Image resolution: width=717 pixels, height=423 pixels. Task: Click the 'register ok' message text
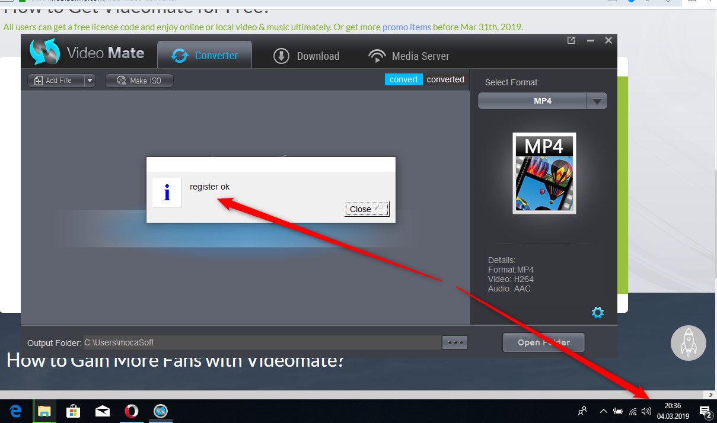click(x=209, y=187)
